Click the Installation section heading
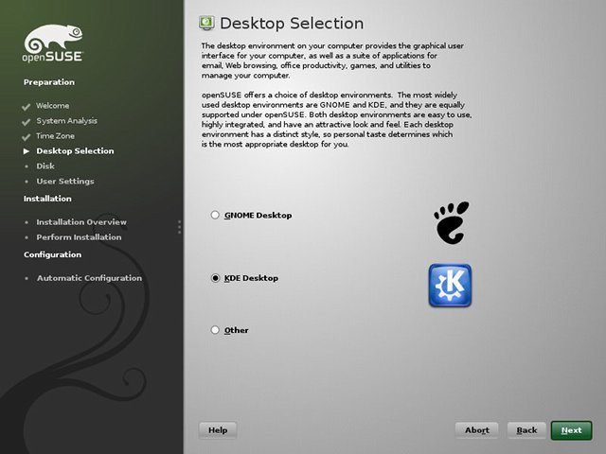This screenshot has width=606, height=454. point(47,199)
